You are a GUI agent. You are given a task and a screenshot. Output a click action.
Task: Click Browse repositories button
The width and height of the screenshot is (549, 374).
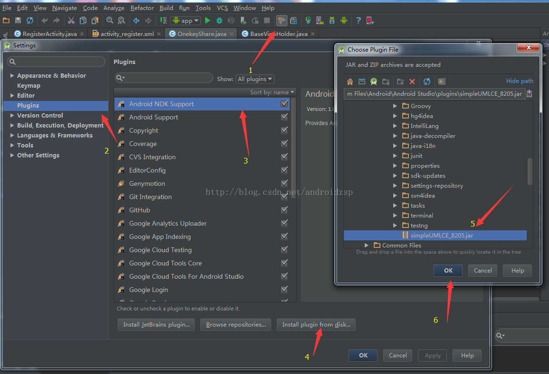point(236,325)
